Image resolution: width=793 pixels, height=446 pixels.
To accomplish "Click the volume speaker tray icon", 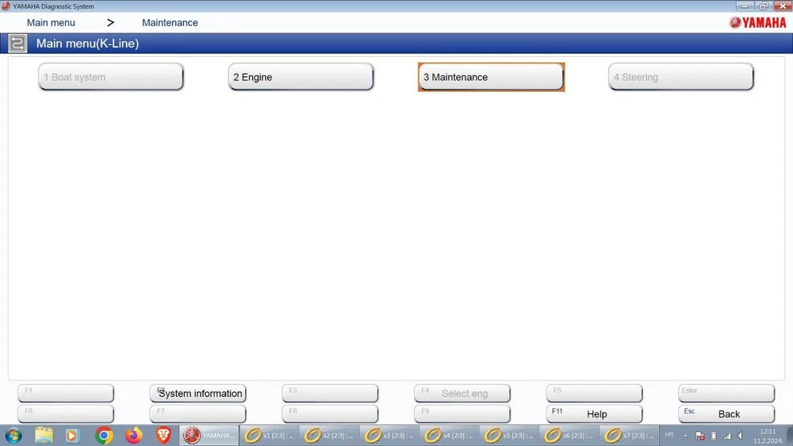I will 741,436.
